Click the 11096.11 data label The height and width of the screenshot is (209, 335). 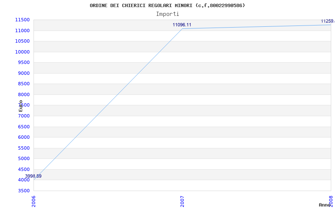click(182, 25)
